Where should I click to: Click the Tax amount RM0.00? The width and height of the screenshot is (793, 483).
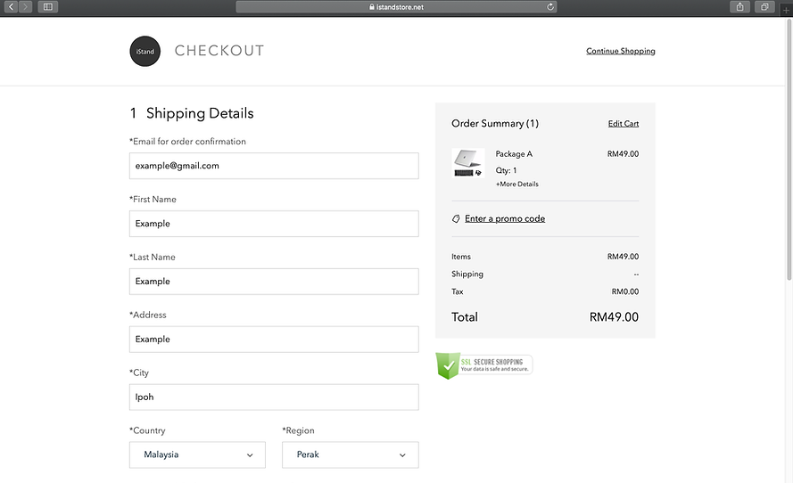[625, 292]
